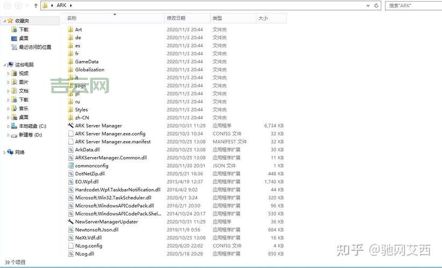Screen dimensions: 442x268
Task: Select the ru folder icon
Action: (70, 101)
